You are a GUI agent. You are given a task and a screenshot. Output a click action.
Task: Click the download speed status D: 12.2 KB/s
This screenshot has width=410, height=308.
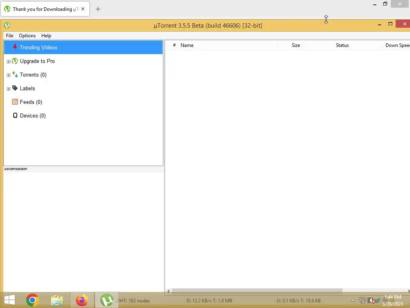pyautogui.click(x=209, y=301)
